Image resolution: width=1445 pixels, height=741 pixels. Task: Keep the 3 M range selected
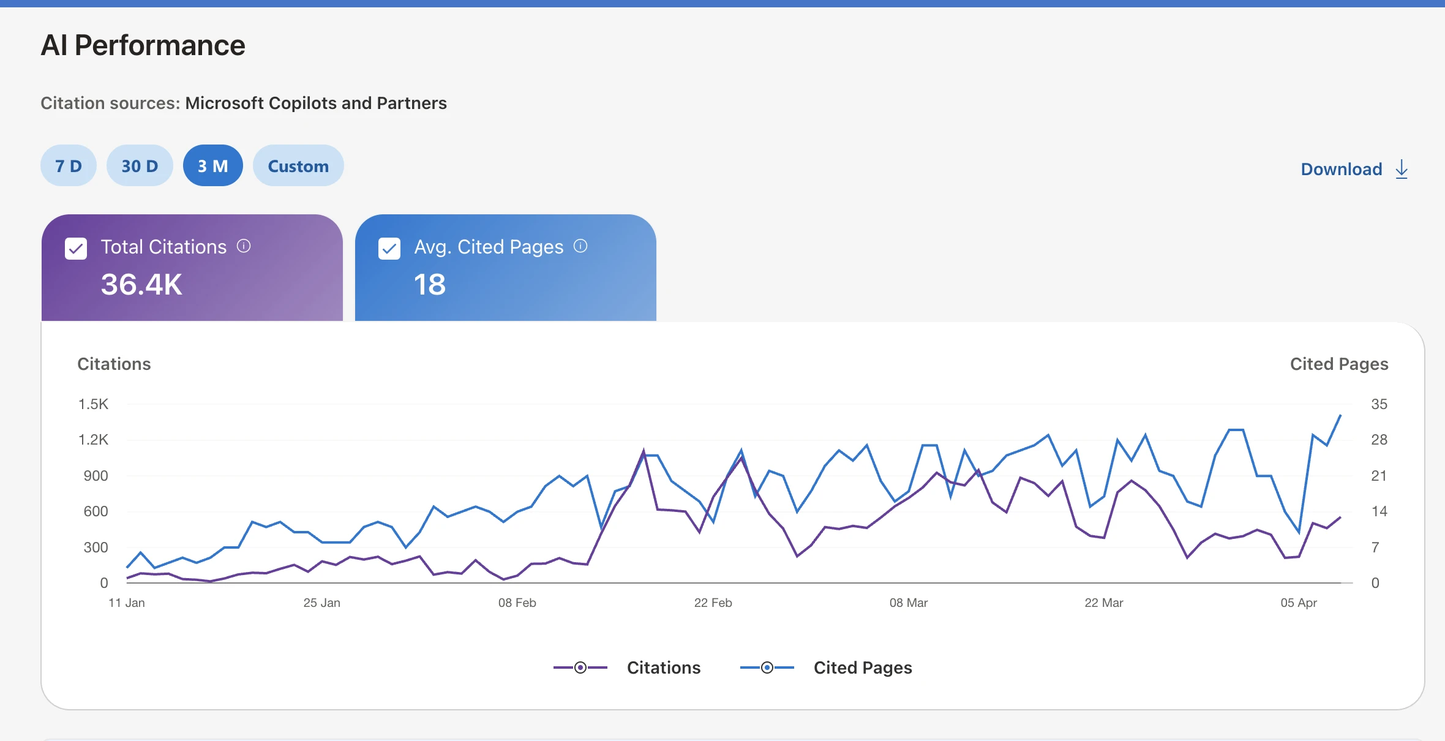pos(212,165)
